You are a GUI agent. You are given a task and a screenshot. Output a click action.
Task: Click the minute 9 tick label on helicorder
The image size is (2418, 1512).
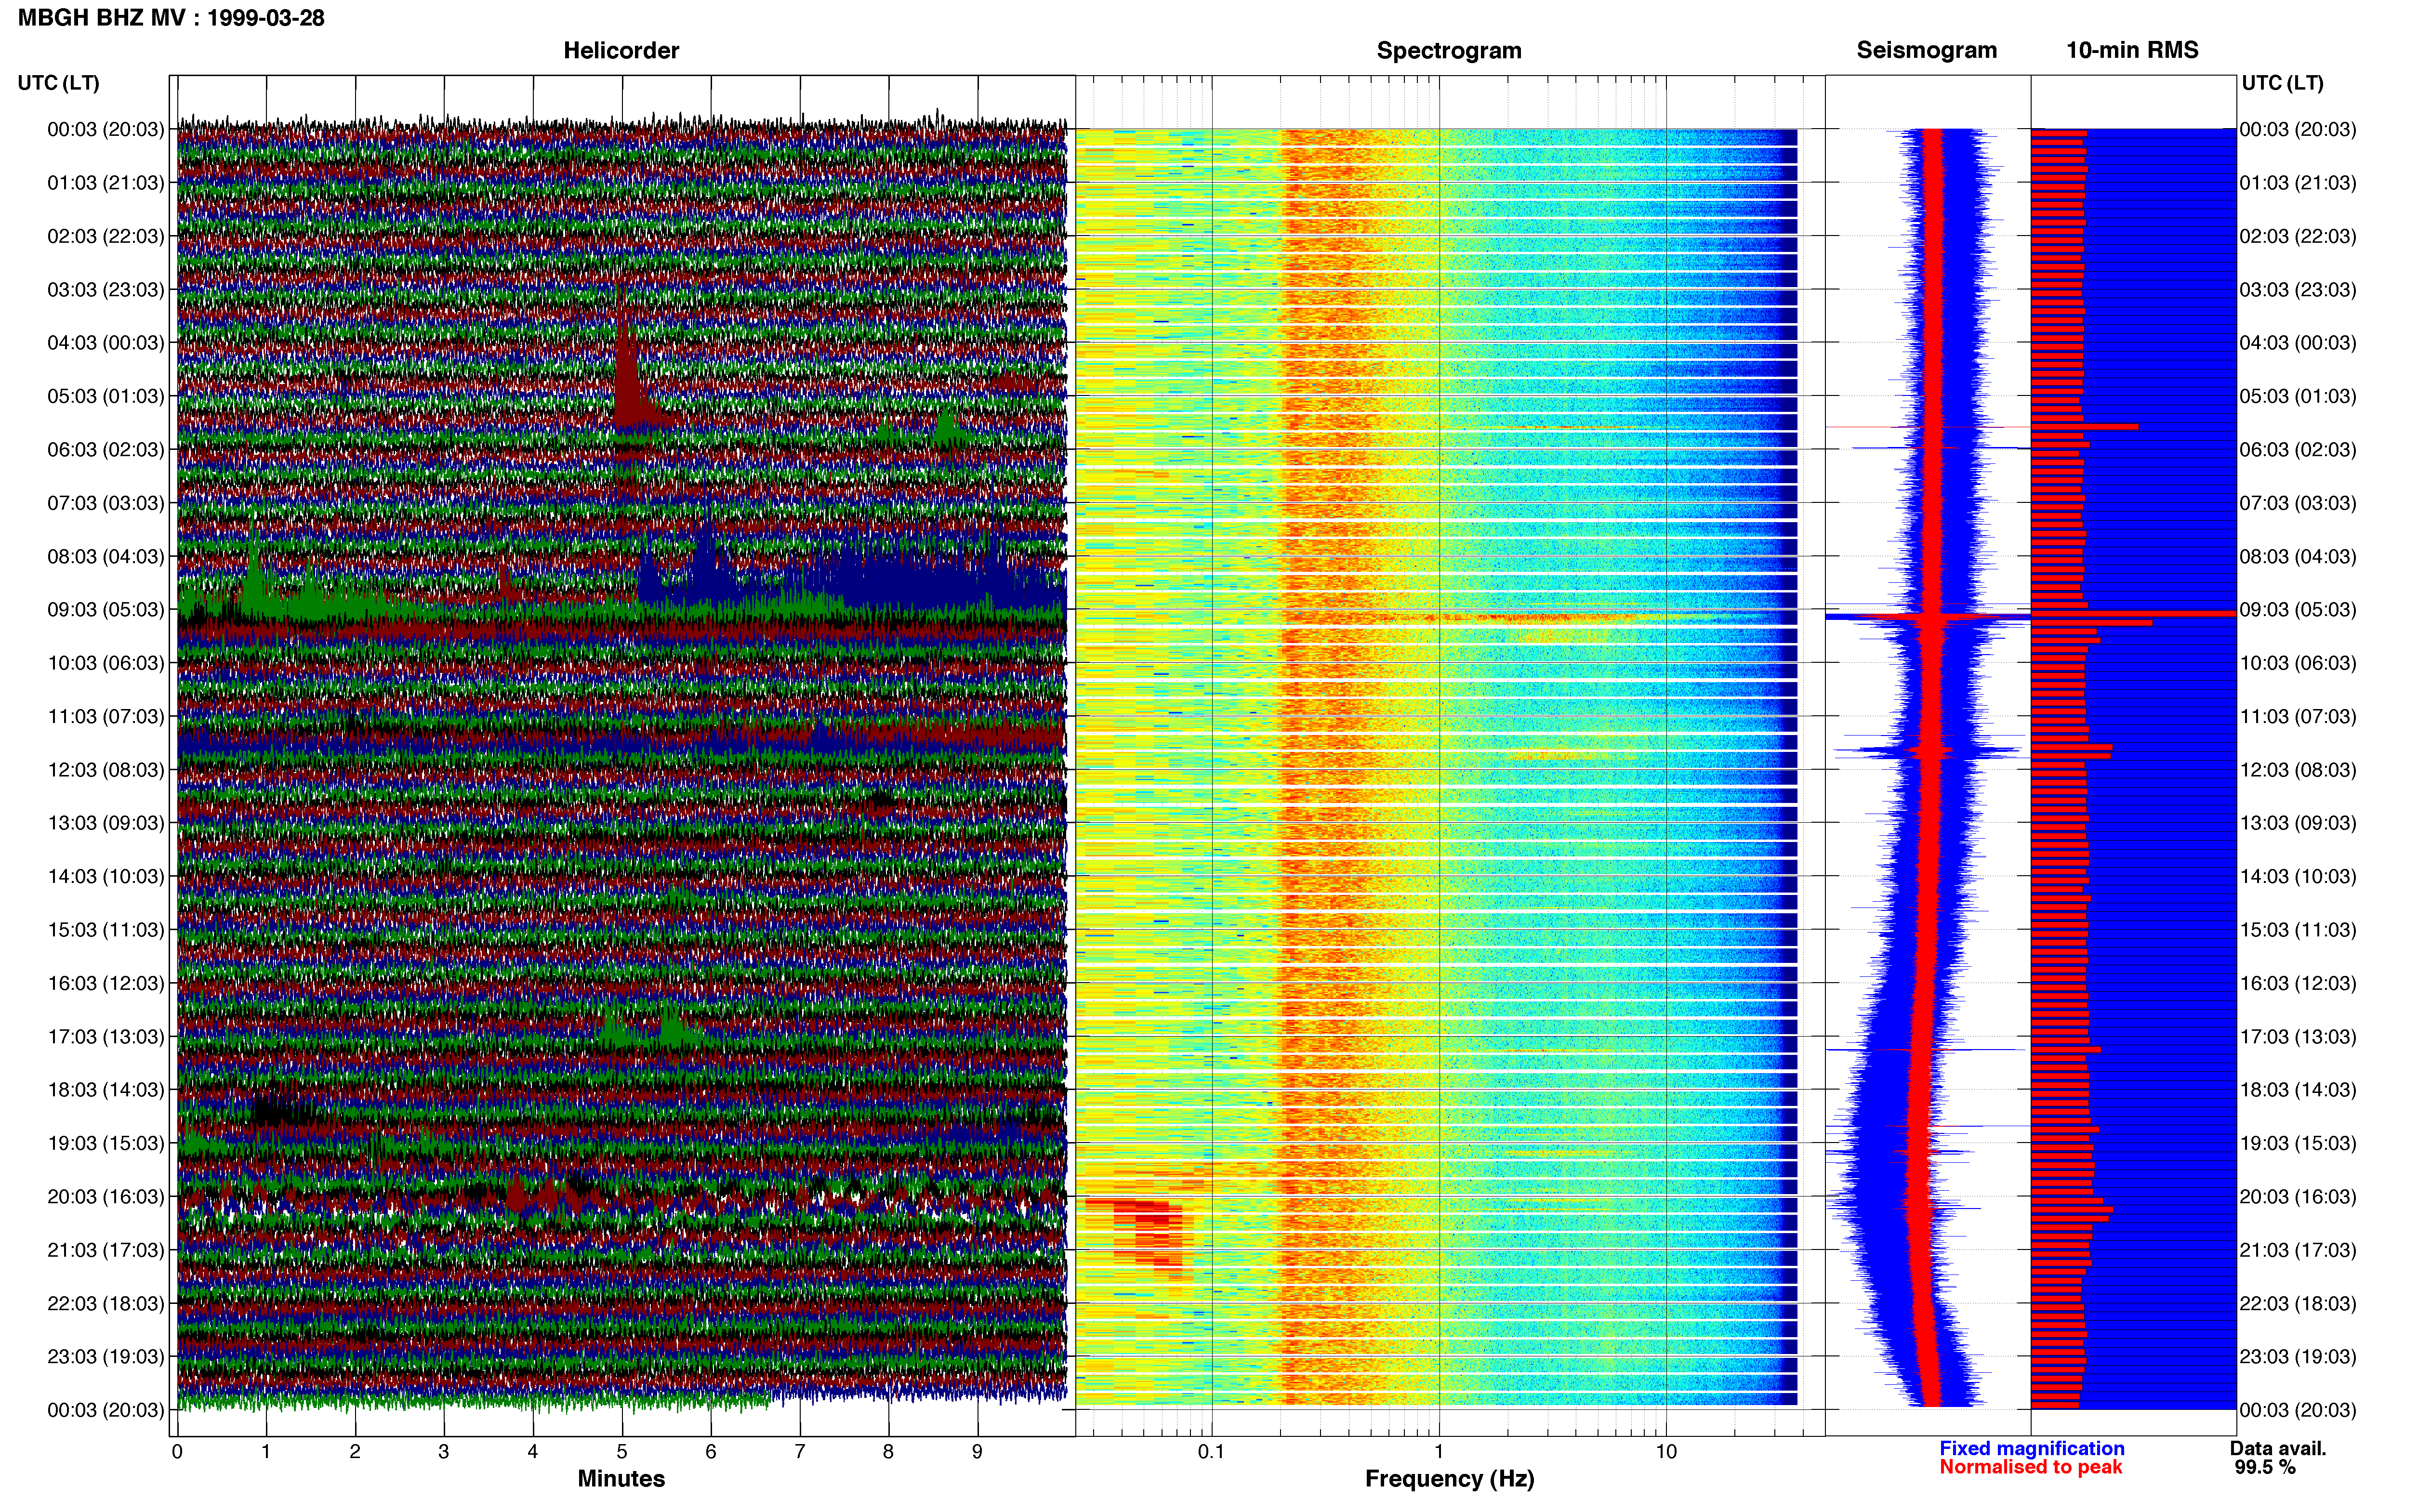pos(977,1452)
